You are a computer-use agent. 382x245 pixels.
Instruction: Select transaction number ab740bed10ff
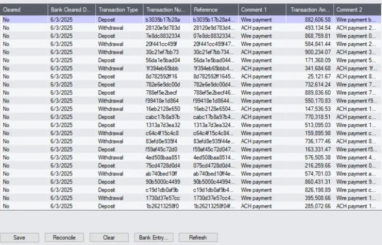[161, 174]
